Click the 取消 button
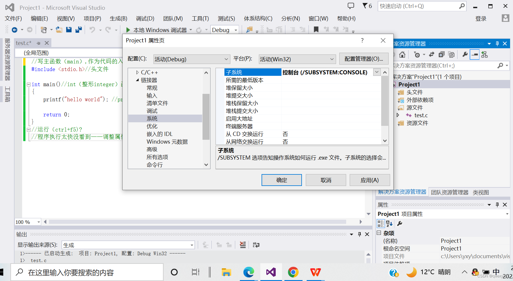Screen dimensions: 513x281 coord(326,180)
